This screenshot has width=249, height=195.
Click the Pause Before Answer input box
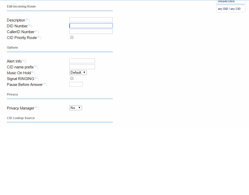(76, 84)
